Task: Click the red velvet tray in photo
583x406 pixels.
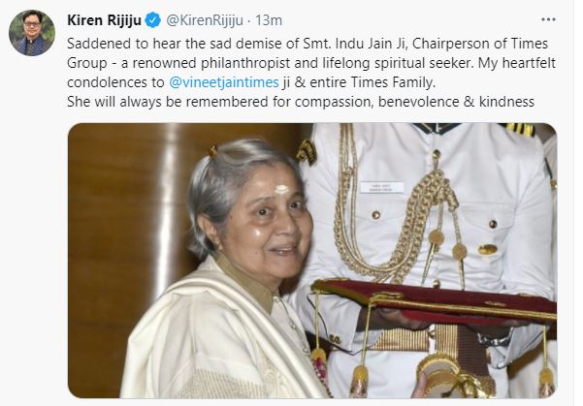Action: click(435, 299)
